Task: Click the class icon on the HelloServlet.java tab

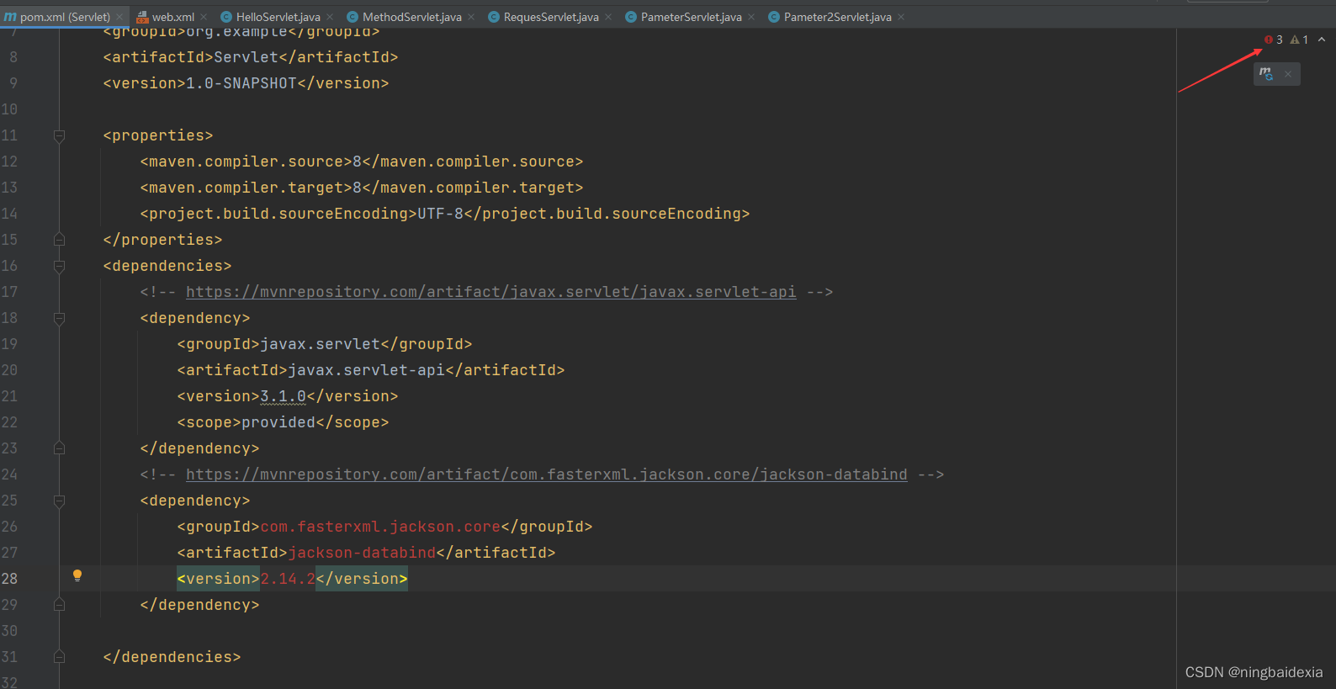Action: [226, 17]
